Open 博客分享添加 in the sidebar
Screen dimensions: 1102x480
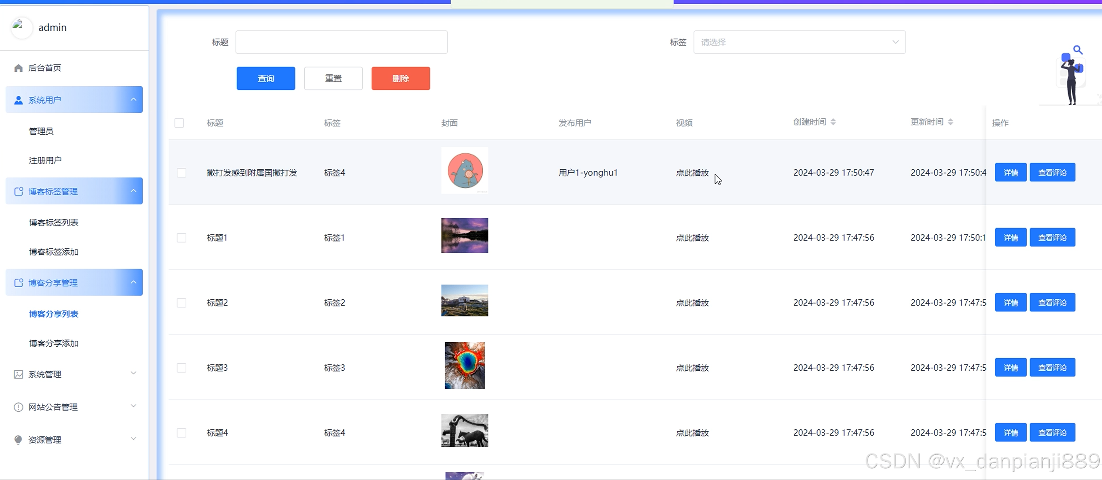tap(54, 343)
